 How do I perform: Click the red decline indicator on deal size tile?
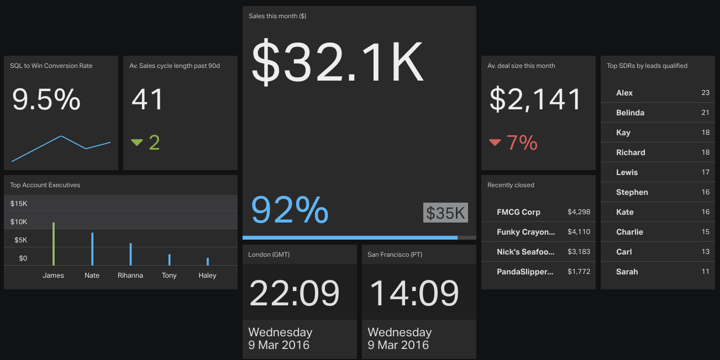tap(495, 142)
